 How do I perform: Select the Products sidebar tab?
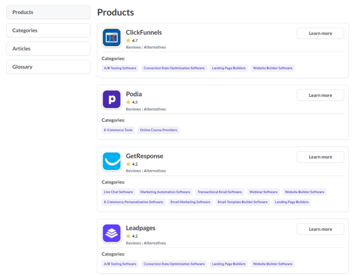click(49, 12)
